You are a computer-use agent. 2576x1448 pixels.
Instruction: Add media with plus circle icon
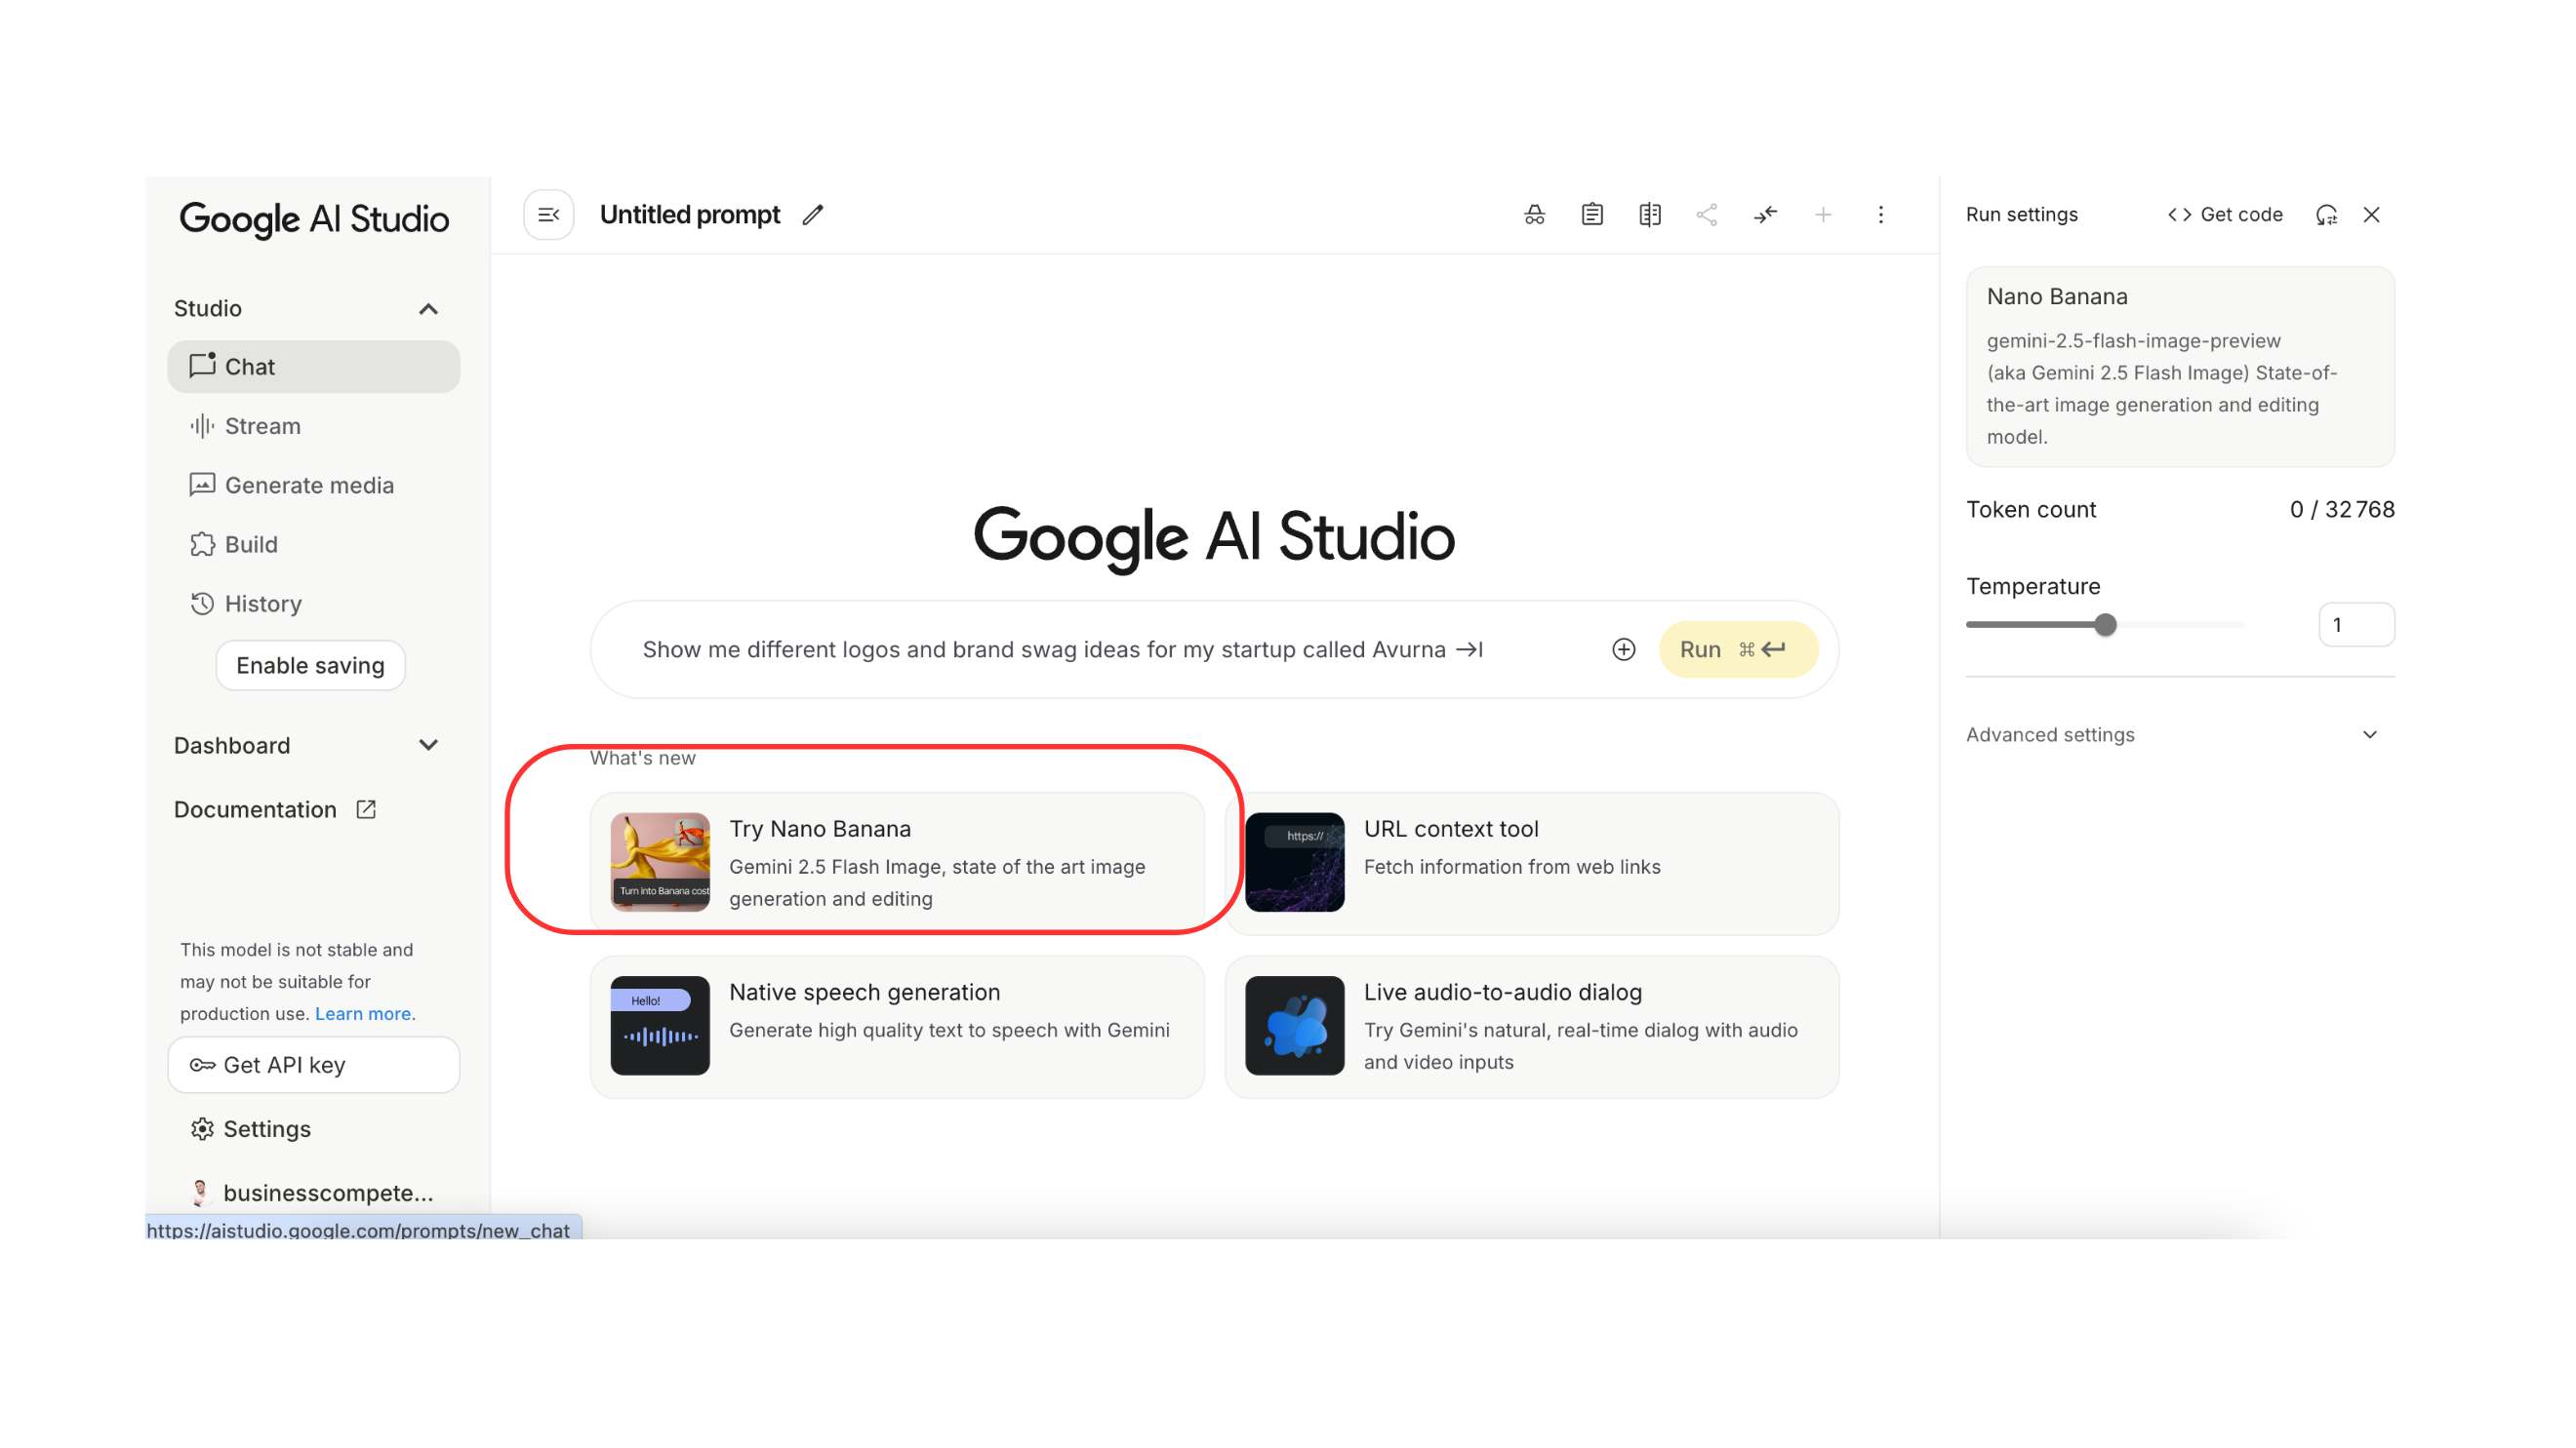[x=1623, y=649]
